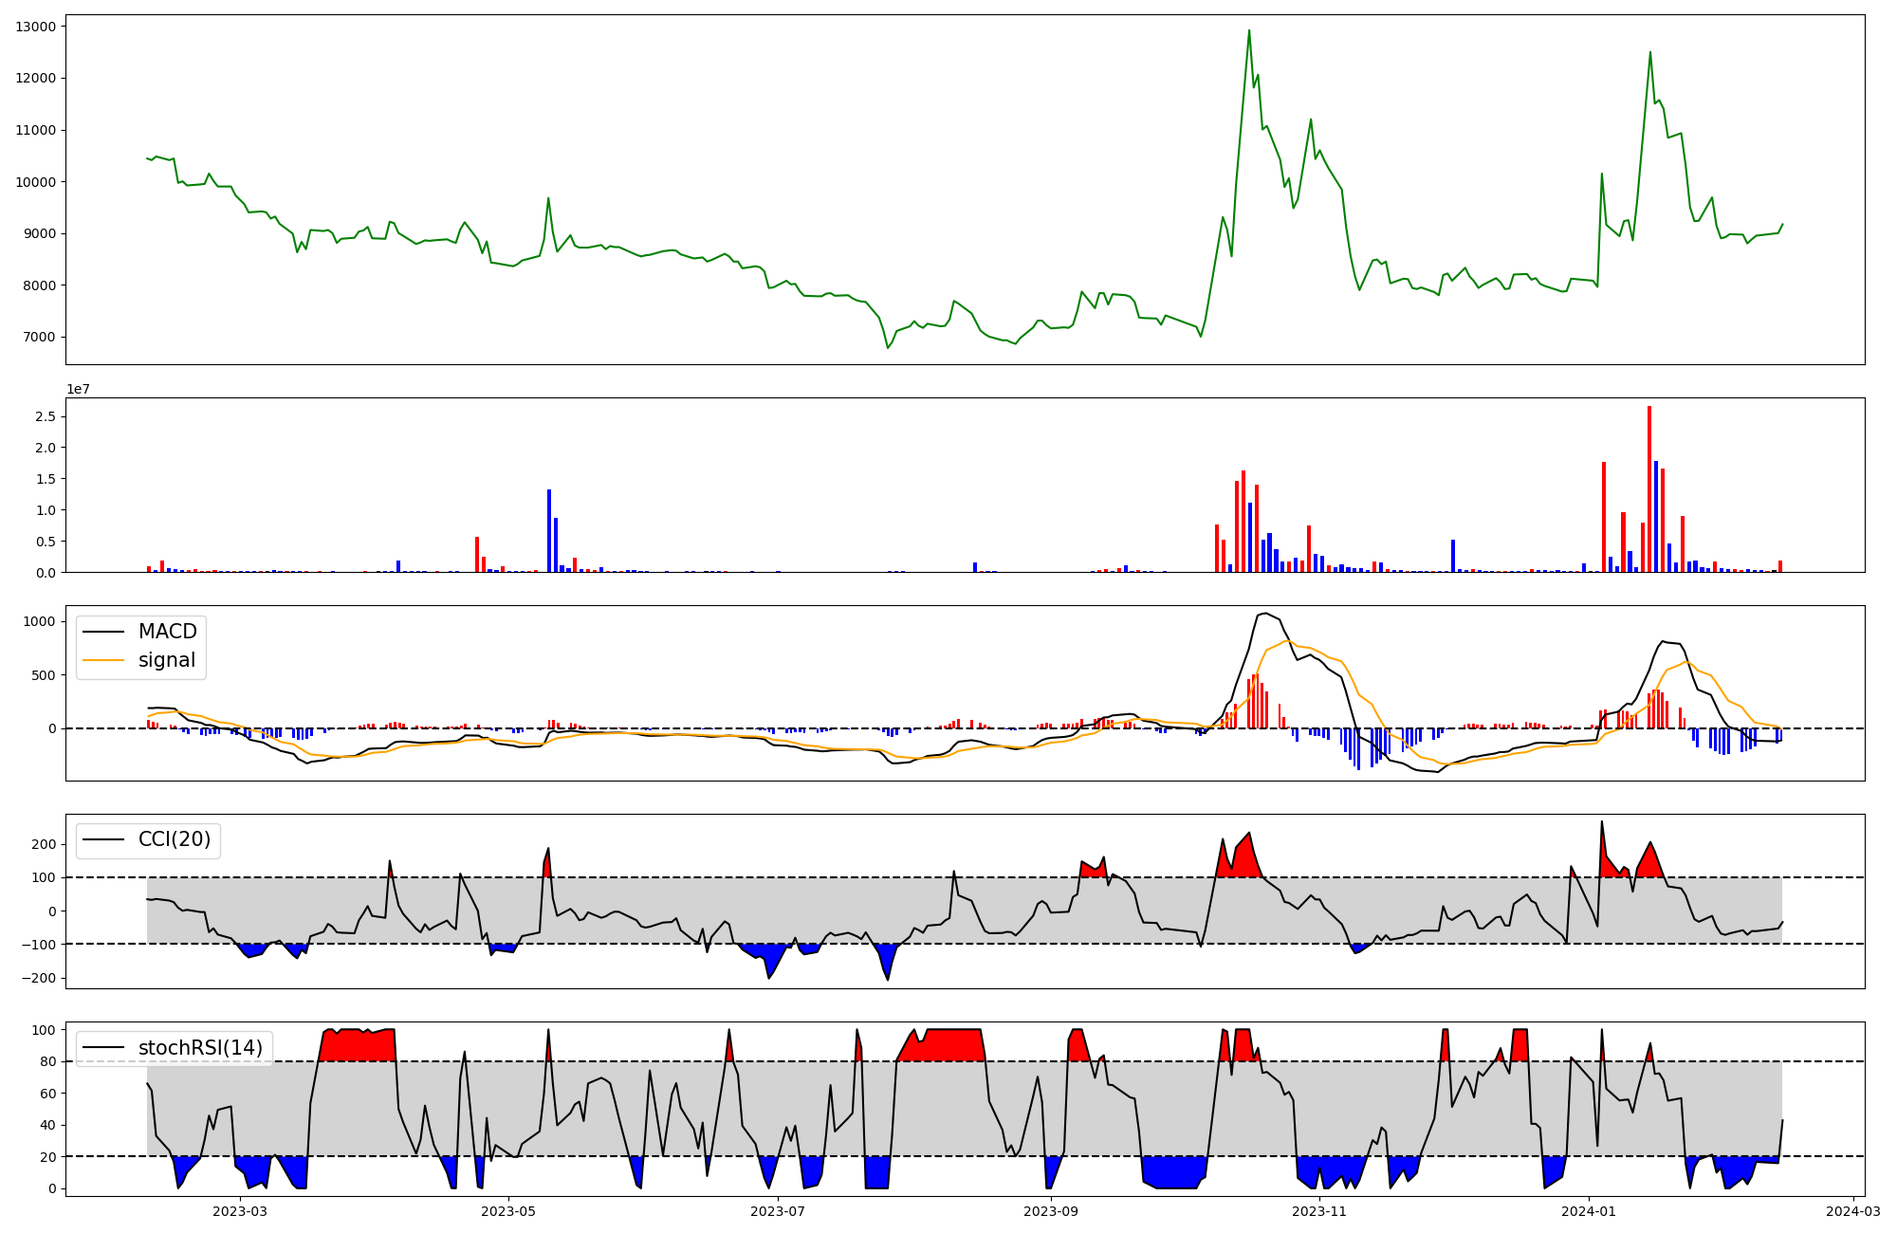Screen dimensions: 1897x1233
Task: Click the -200 CCI axis label
Action: [x=39, y=978]
